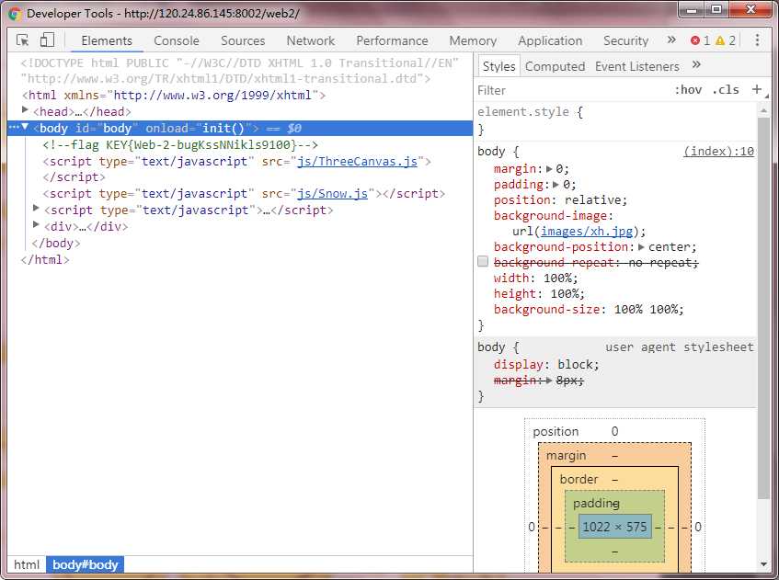
Task: Switch to the Computed sidebar tab
Action: (x=555, y=66)
